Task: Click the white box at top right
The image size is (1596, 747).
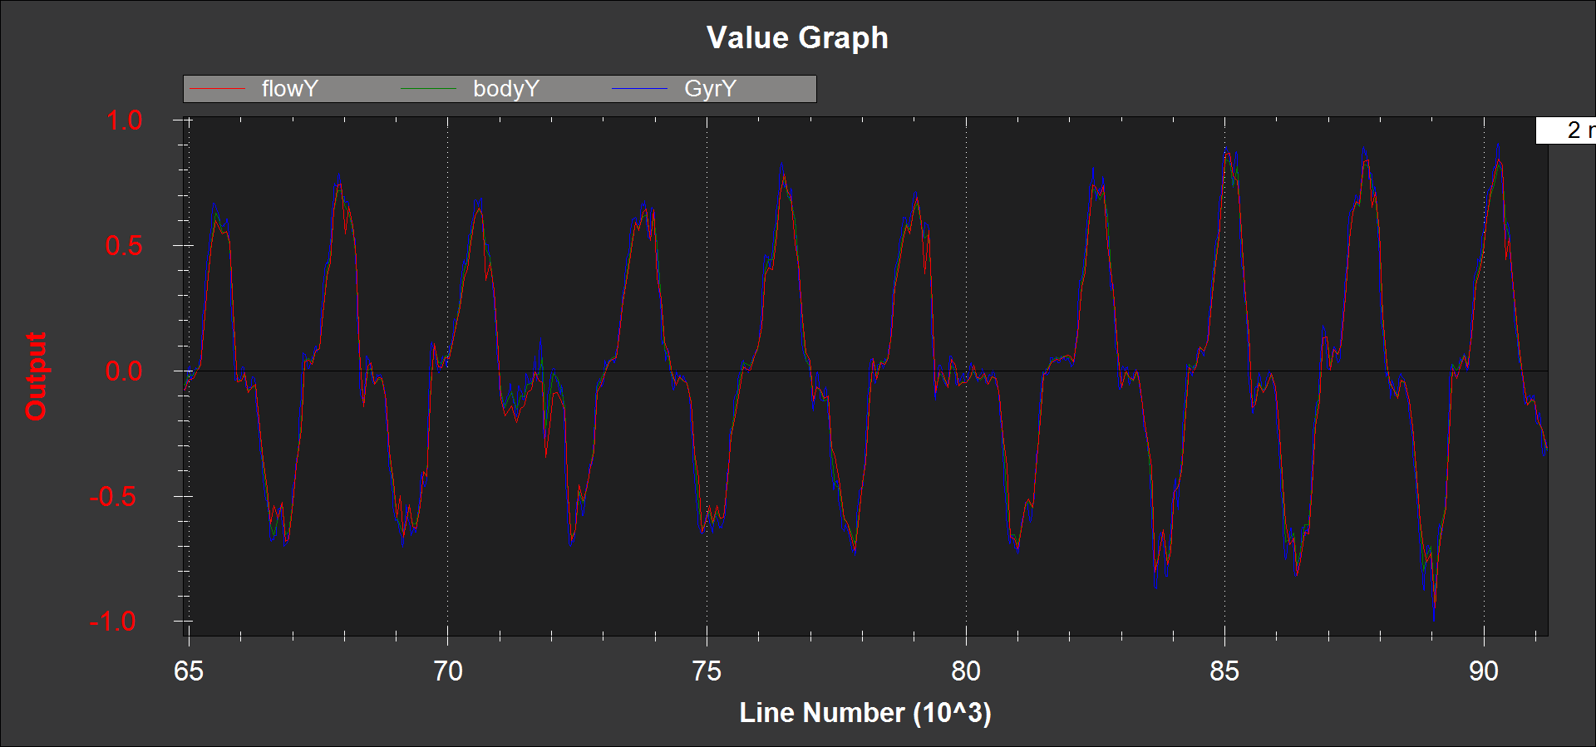Action: click(1565, 130)
